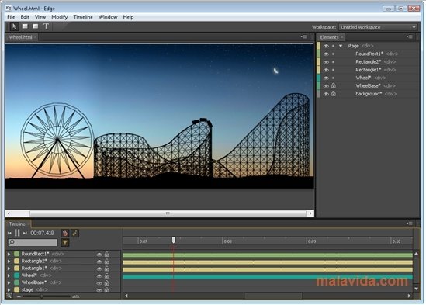Open the Workspace dropdown

[378, 27]
